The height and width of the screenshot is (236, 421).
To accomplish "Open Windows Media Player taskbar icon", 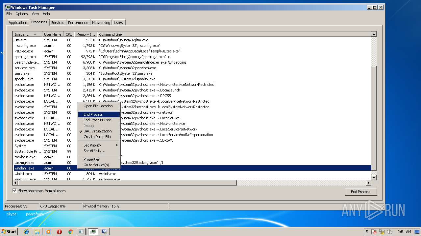I will click(48, 232).
